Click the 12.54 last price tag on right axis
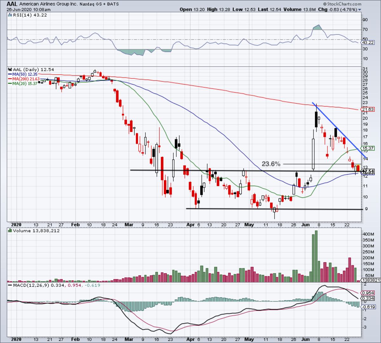Viewport: 381px width, 343px height. tap(367, 171)
